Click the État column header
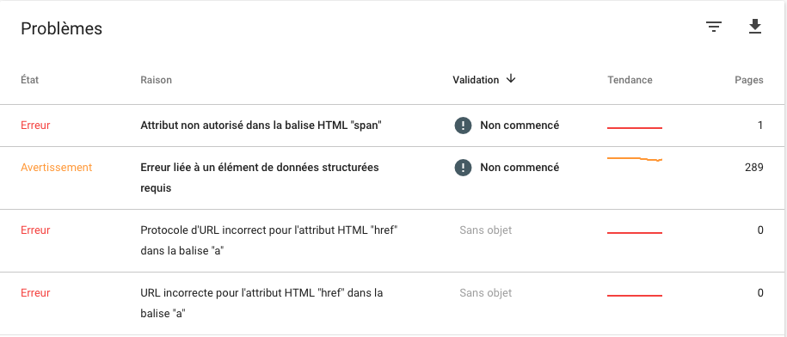The height and width of the screenshot is (337, 787). pyautogui.click(x=29, y=80)
